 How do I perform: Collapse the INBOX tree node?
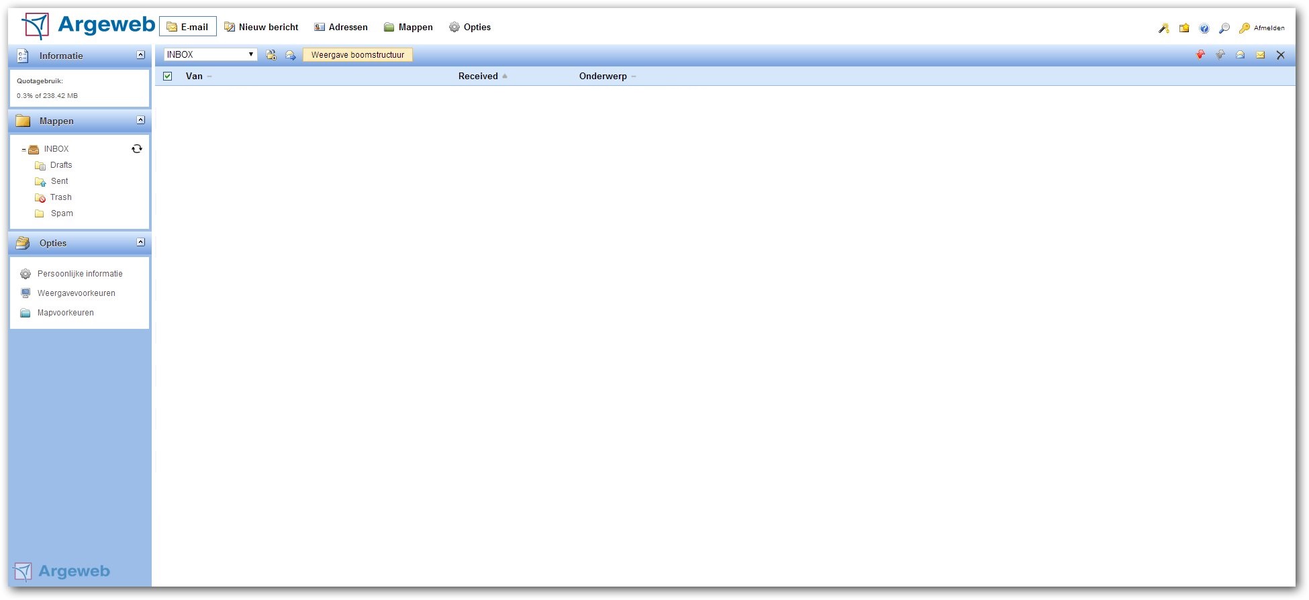coord(23,150)
